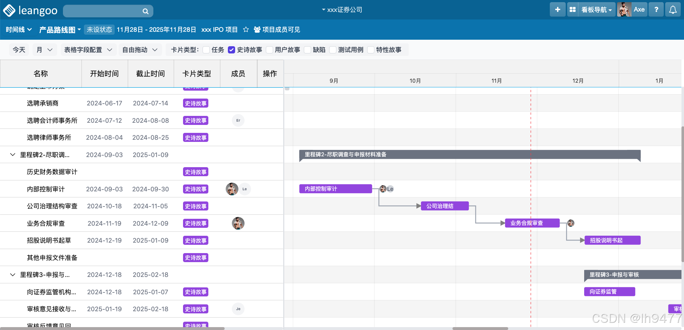The image size is (684, 330).
Task: Click the Je member avatar in 审核意见接收 row
Action: [x=238, y=309]
